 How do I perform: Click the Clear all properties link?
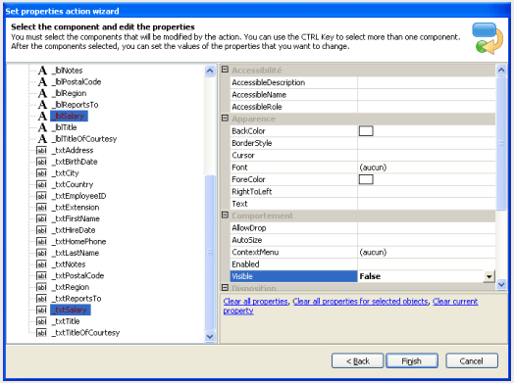(x=255, y=301)
